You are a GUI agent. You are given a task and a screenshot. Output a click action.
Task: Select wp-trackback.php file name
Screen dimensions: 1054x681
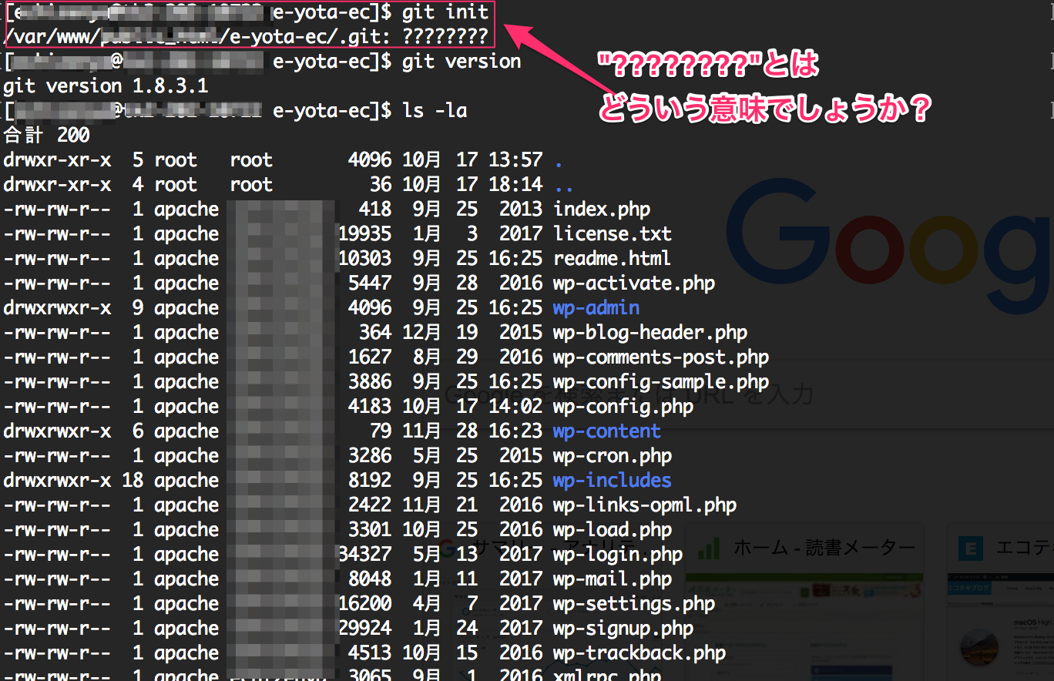click(x=639, y=653)
